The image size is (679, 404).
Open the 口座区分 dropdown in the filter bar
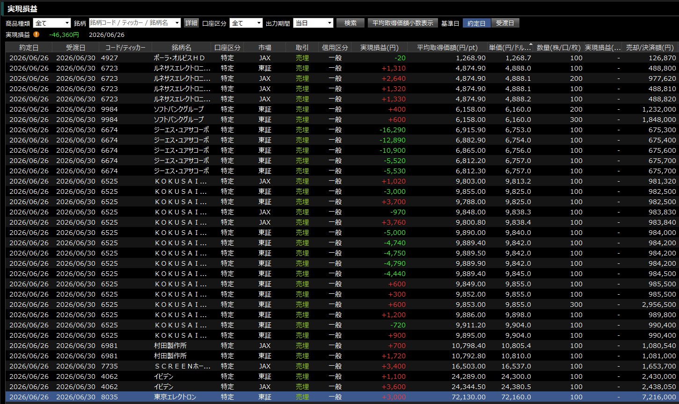click(246, 23)
